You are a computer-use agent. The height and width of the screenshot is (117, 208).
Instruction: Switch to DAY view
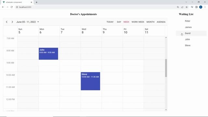click(119, 22)
